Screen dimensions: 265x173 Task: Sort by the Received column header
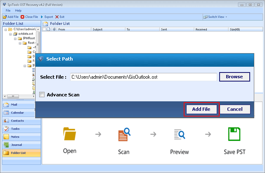(211, 29)
